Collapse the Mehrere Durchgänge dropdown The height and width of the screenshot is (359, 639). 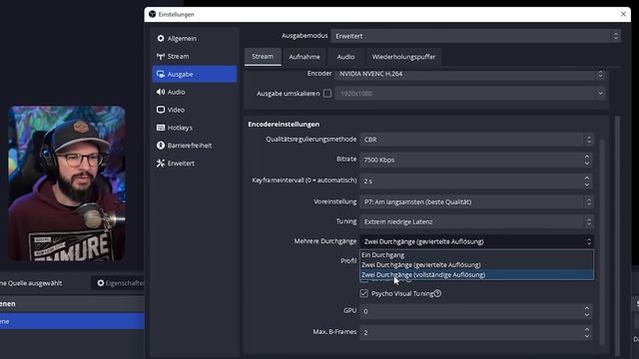(x=476, y=241)
